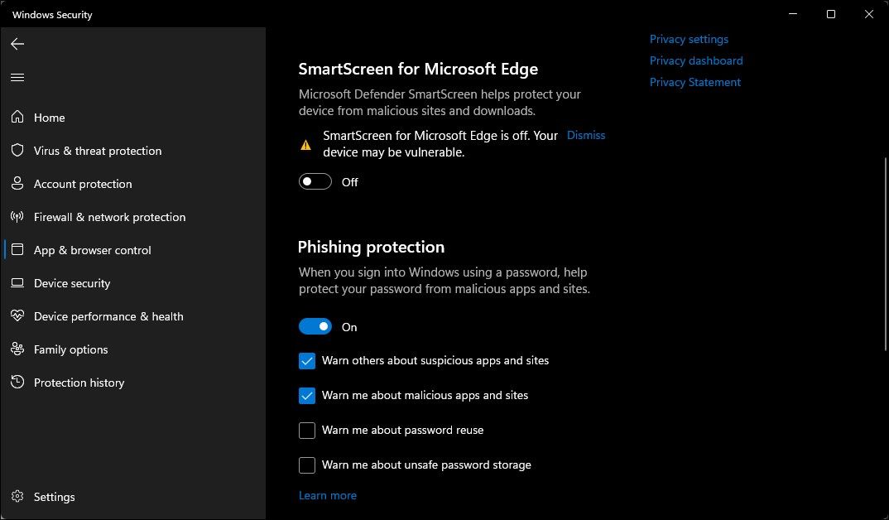This screenshot has height=520, width=889.
Task: View Protection history
Action: (79, 383)
